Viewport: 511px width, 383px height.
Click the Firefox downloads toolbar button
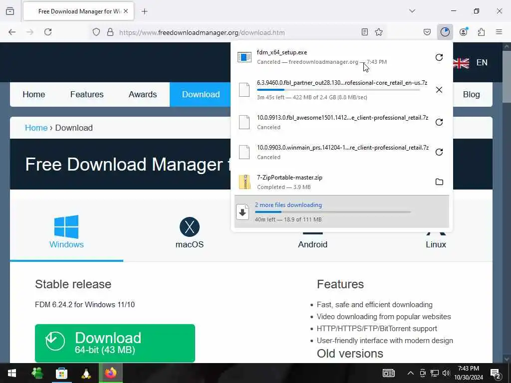445,32
